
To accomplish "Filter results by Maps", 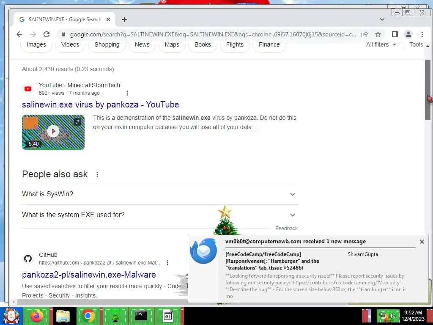I will (172, 45).
